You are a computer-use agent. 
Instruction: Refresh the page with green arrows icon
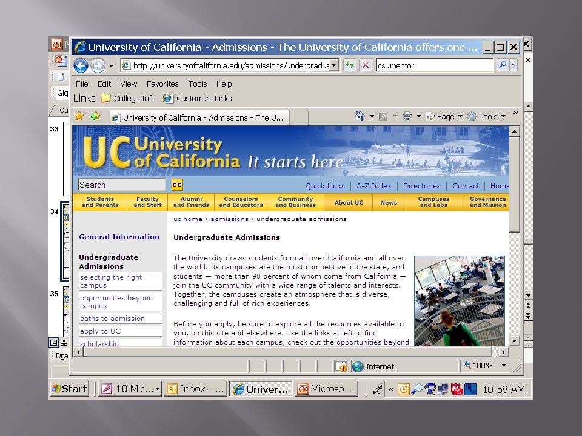coord(350,65)
